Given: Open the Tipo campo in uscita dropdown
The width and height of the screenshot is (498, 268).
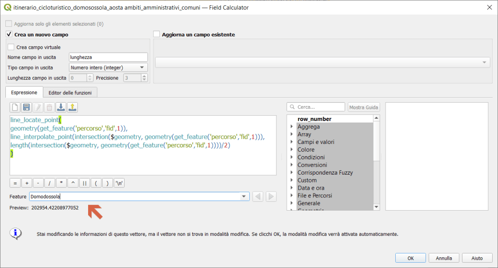Looking at the screenshot, I should pyautogui.click(x=108, y=68).
